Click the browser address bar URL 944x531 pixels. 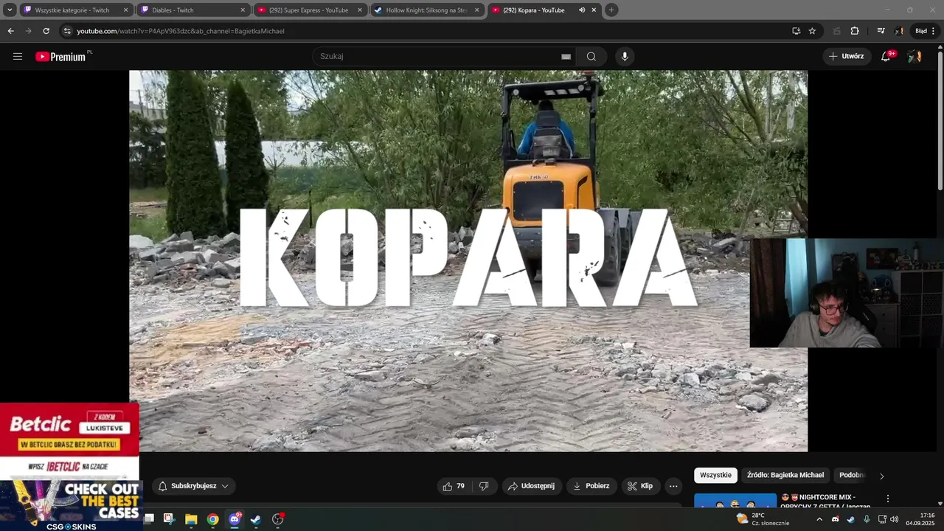[x=181, y=31]
